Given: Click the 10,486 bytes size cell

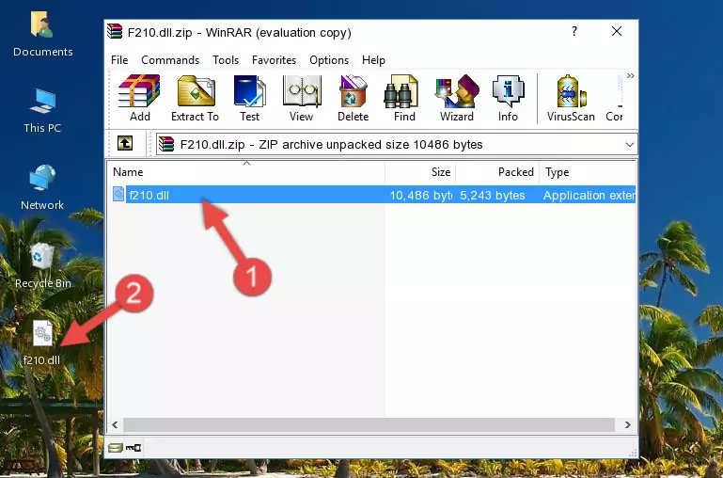Looking at the screenshot, I should point(420,195).
